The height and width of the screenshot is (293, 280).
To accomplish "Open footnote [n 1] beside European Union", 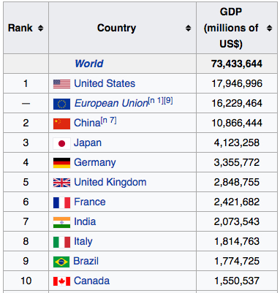I will point(156,101).
